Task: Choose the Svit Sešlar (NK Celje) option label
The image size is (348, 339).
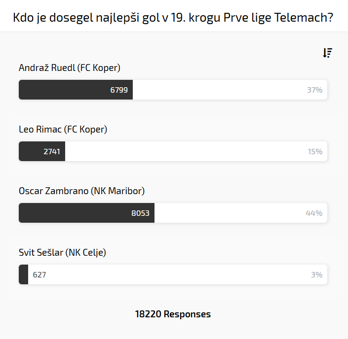Action: (x=62, y=253)
